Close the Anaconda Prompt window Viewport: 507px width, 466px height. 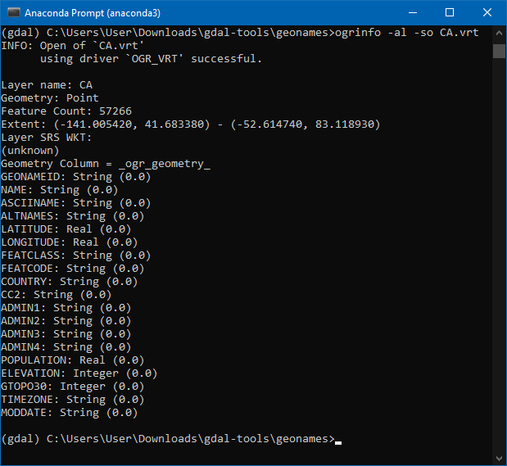point(487,13)
